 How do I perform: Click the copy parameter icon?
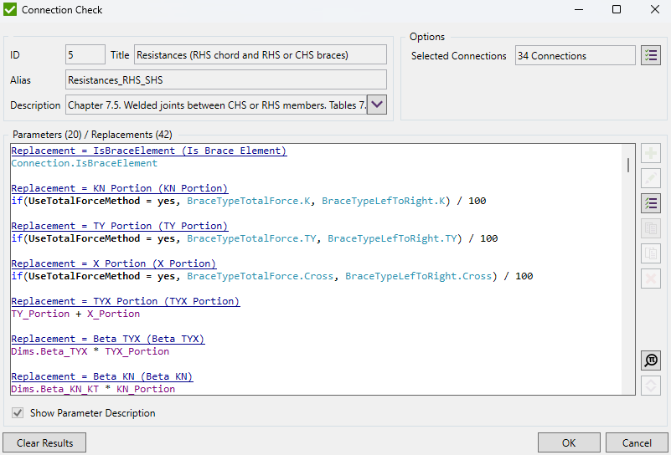[x=651, y=228]
